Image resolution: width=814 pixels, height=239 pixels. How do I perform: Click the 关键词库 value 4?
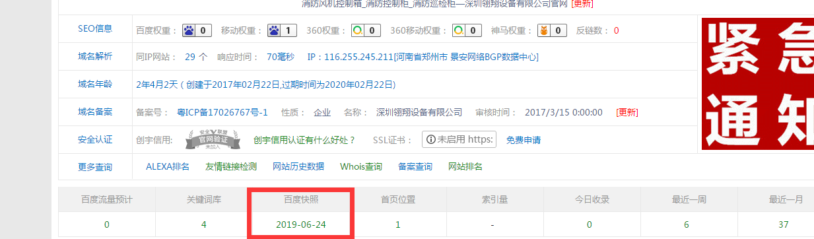click(x=204, y=224)
